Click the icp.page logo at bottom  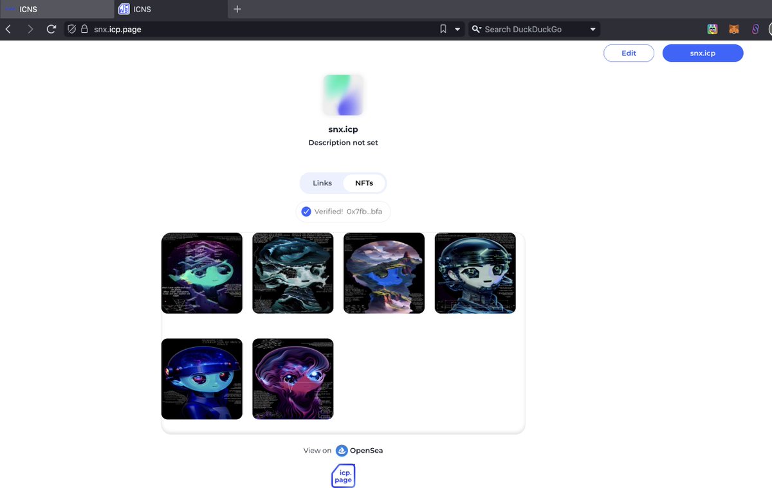343,476
